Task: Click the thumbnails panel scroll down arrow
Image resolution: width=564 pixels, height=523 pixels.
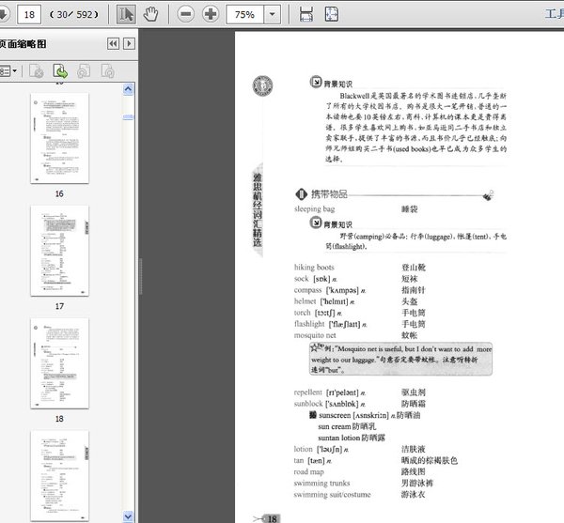Action: coord(129,515)
